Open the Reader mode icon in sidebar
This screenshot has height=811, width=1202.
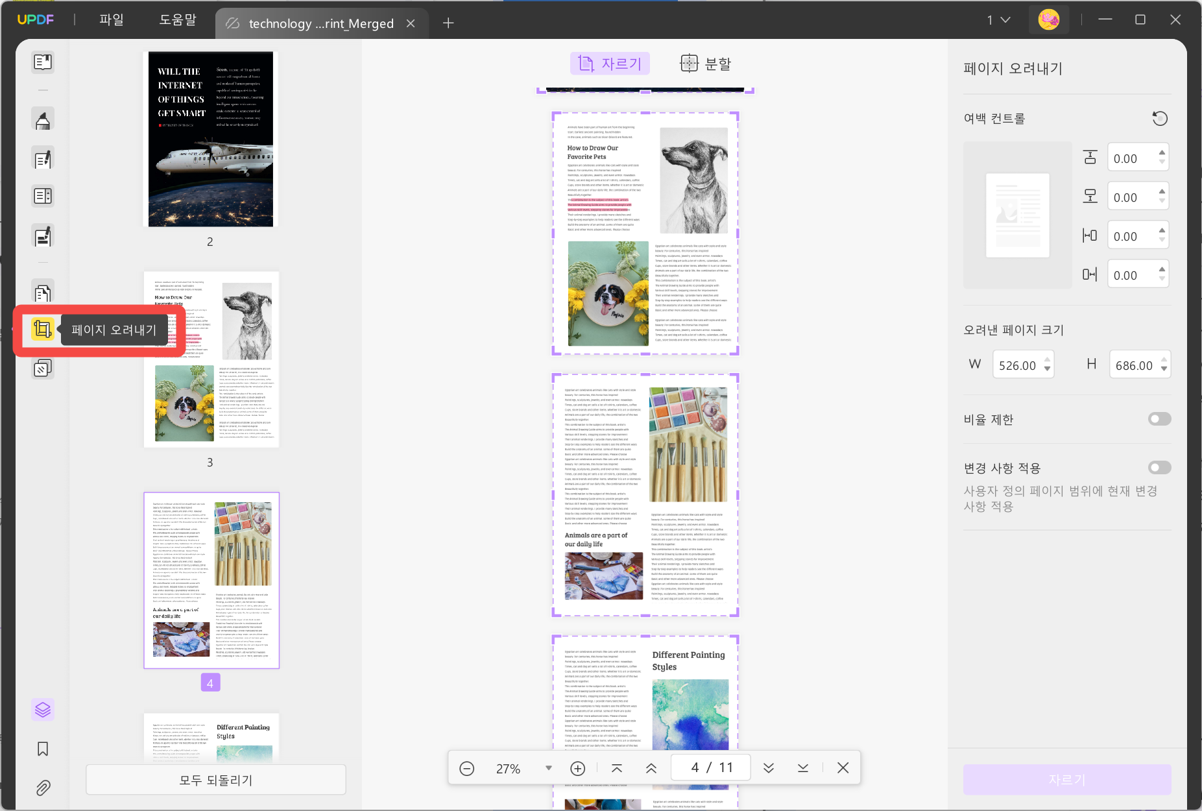click(x=43, y=62)
